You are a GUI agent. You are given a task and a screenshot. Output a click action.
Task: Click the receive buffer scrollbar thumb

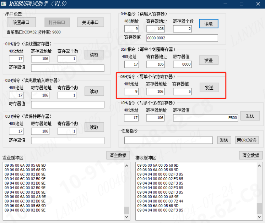(259, 208)
